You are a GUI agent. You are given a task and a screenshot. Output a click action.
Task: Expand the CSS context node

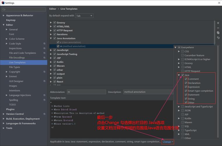pos(179,51)
